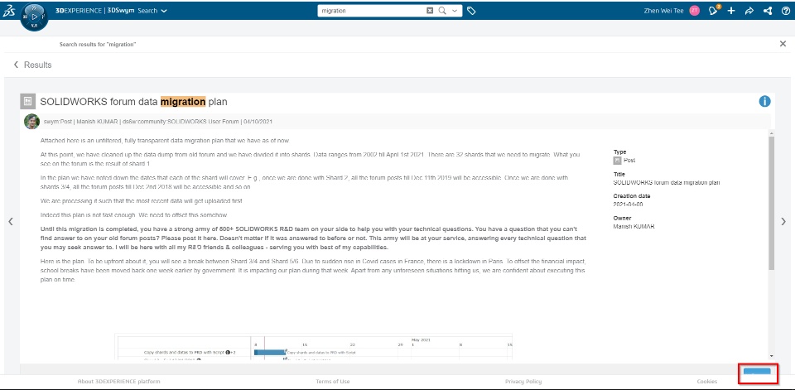Screen dimensions: 795x390
Task: Click the post metadata line with 04/10/2021
Action: [158, 122]
